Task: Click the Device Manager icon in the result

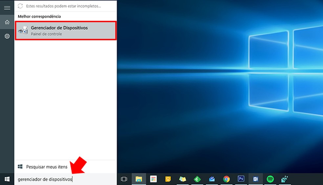Action: click(x=23, y=30)
